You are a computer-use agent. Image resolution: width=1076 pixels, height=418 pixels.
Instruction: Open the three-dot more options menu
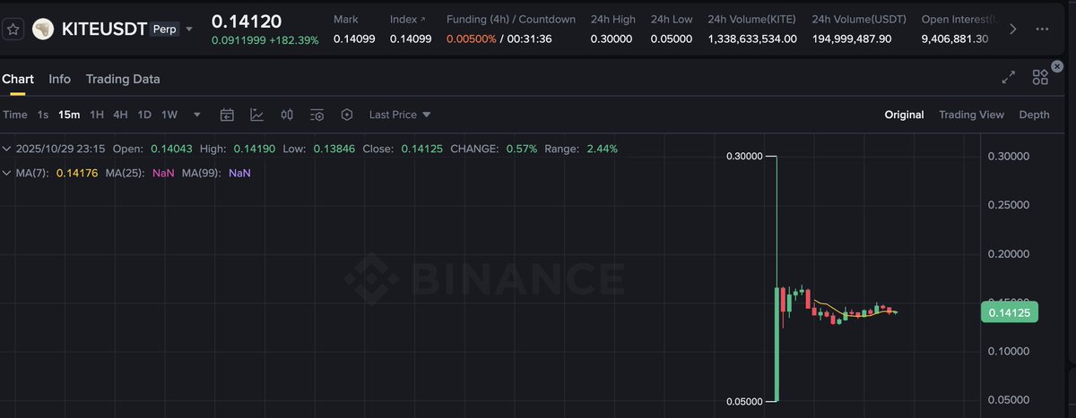coord(1041,29)
